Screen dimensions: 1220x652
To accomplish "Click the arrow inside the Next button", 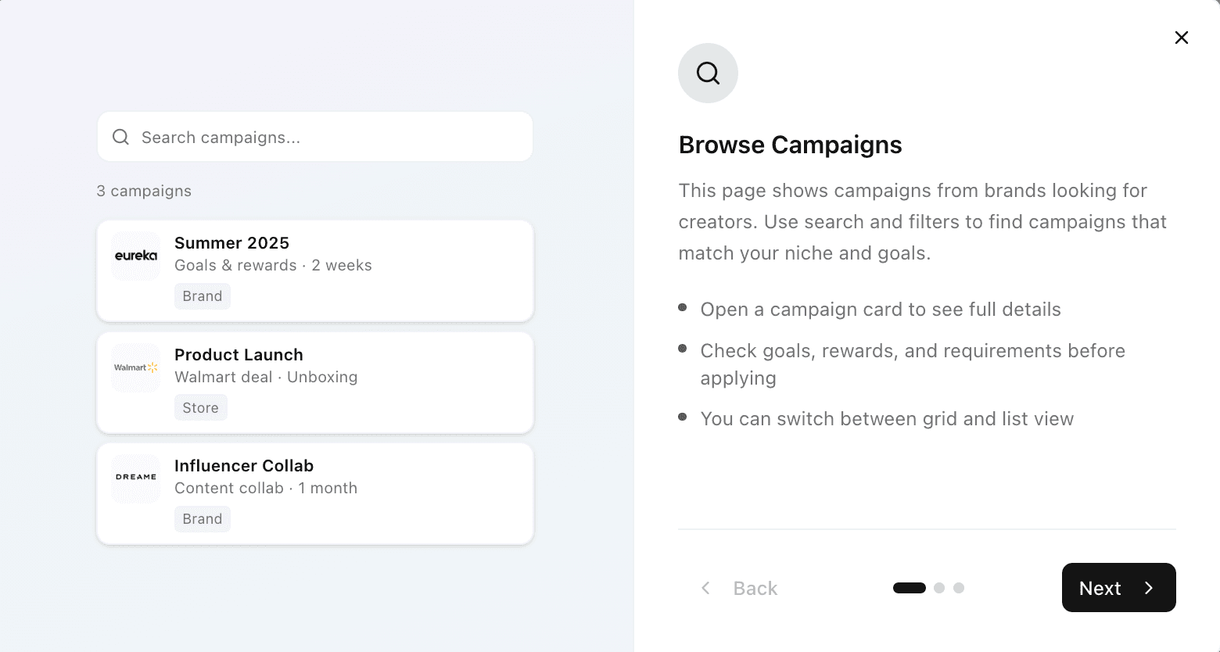I will click(1148, 588).
